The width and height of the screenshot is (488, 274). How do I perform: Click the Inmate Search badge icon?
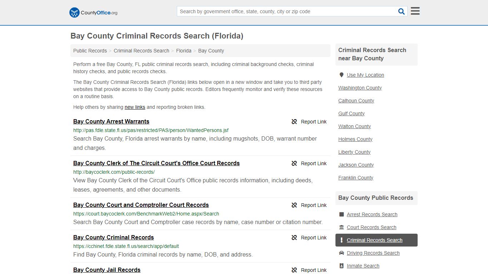pyautogui.click(x=342, y=266)
